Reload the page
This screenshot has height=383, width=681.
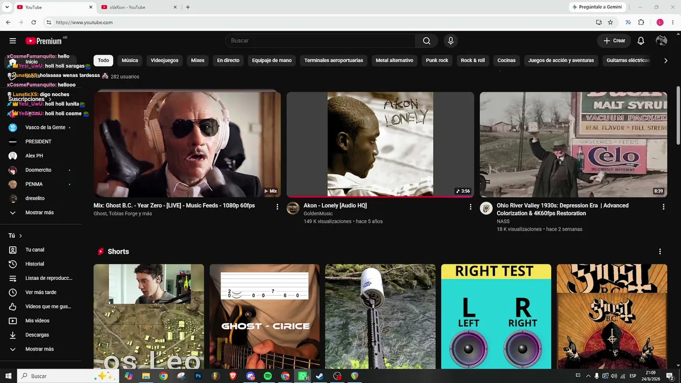(34, 22)
